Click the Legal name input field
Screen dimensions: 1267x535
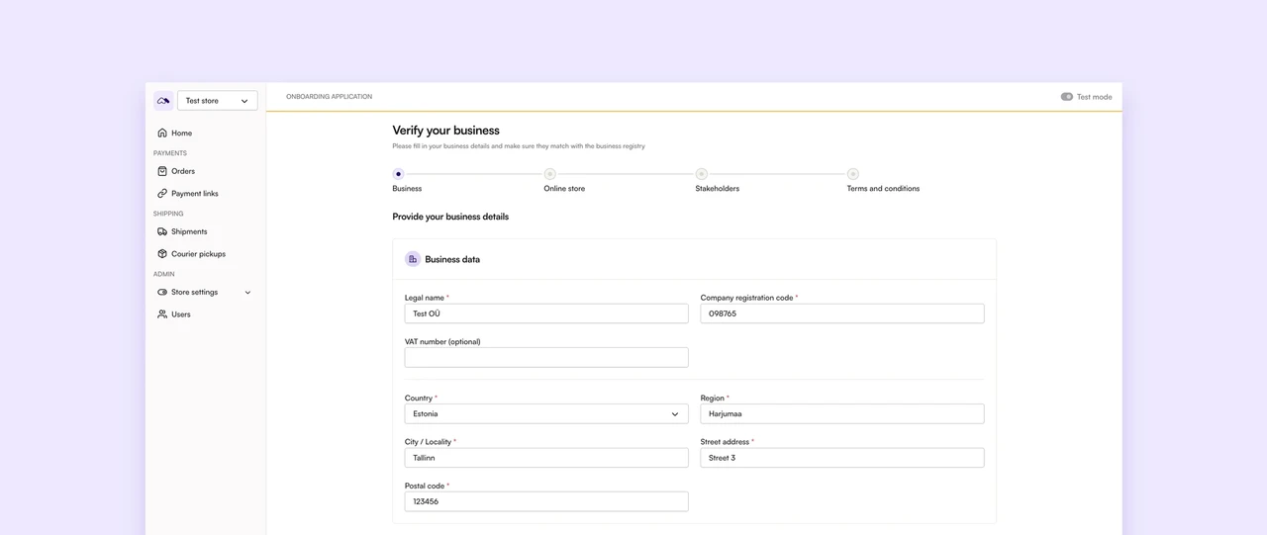546,313
